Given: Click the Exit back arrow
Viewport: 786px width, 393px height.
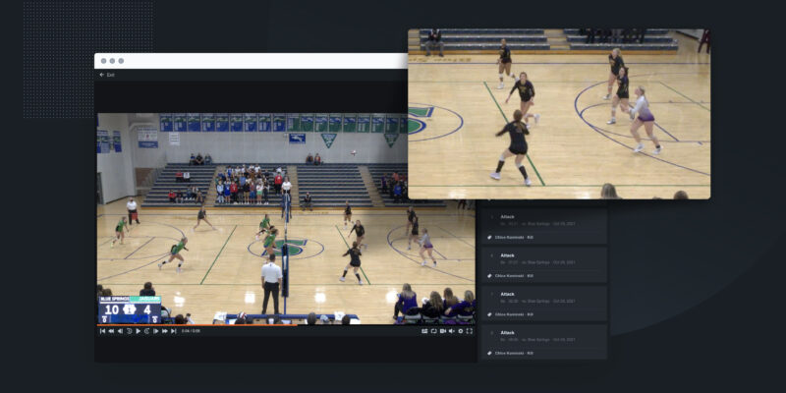Looking at the screenshot, I should (x=101, y=75).
